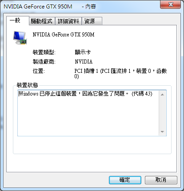
Task: Click the NVIDIA manufacturer value
Action: [x=84, y=62]
